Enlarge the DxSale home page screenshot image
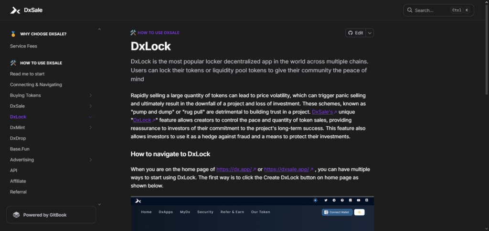489x231 pixels. pos(252,213)
